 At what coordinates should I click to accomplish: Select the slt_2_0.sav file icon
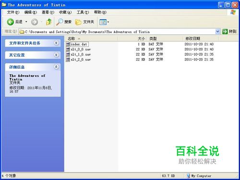click(x=68, y=60)
